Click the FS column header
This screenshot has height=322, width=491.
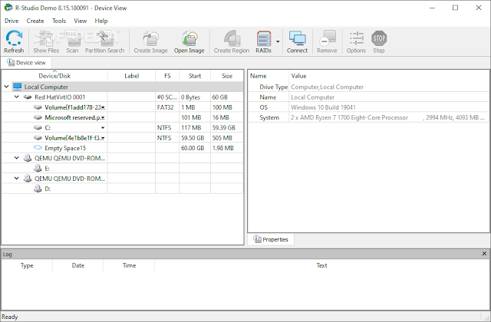(167, 76)
